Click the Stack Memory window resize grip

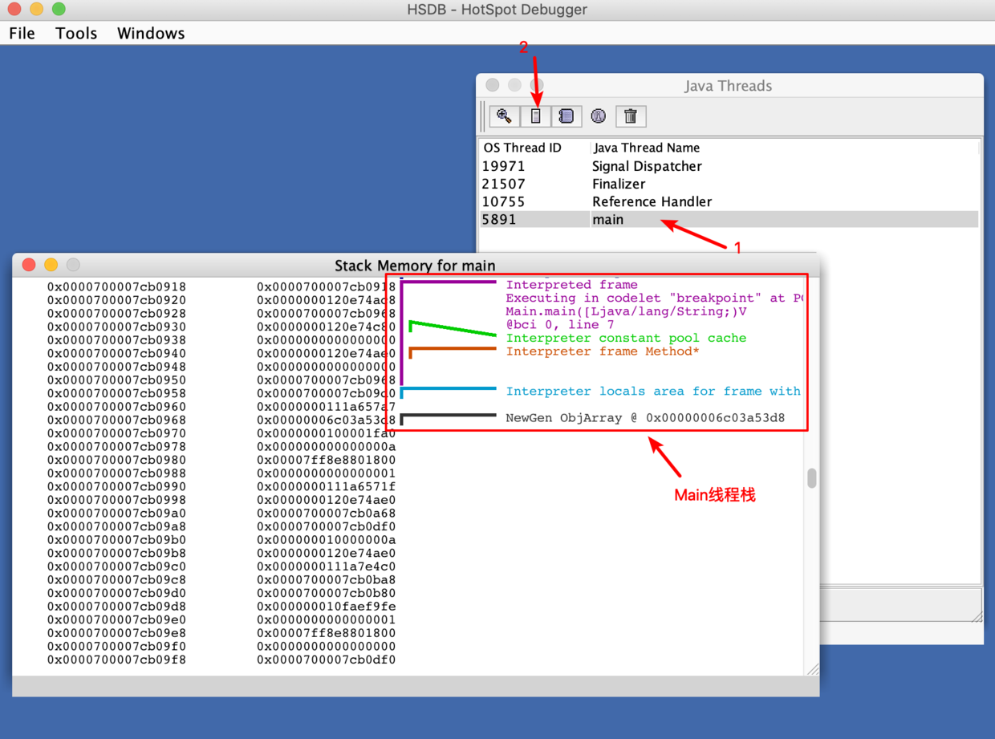click(812, 669)
